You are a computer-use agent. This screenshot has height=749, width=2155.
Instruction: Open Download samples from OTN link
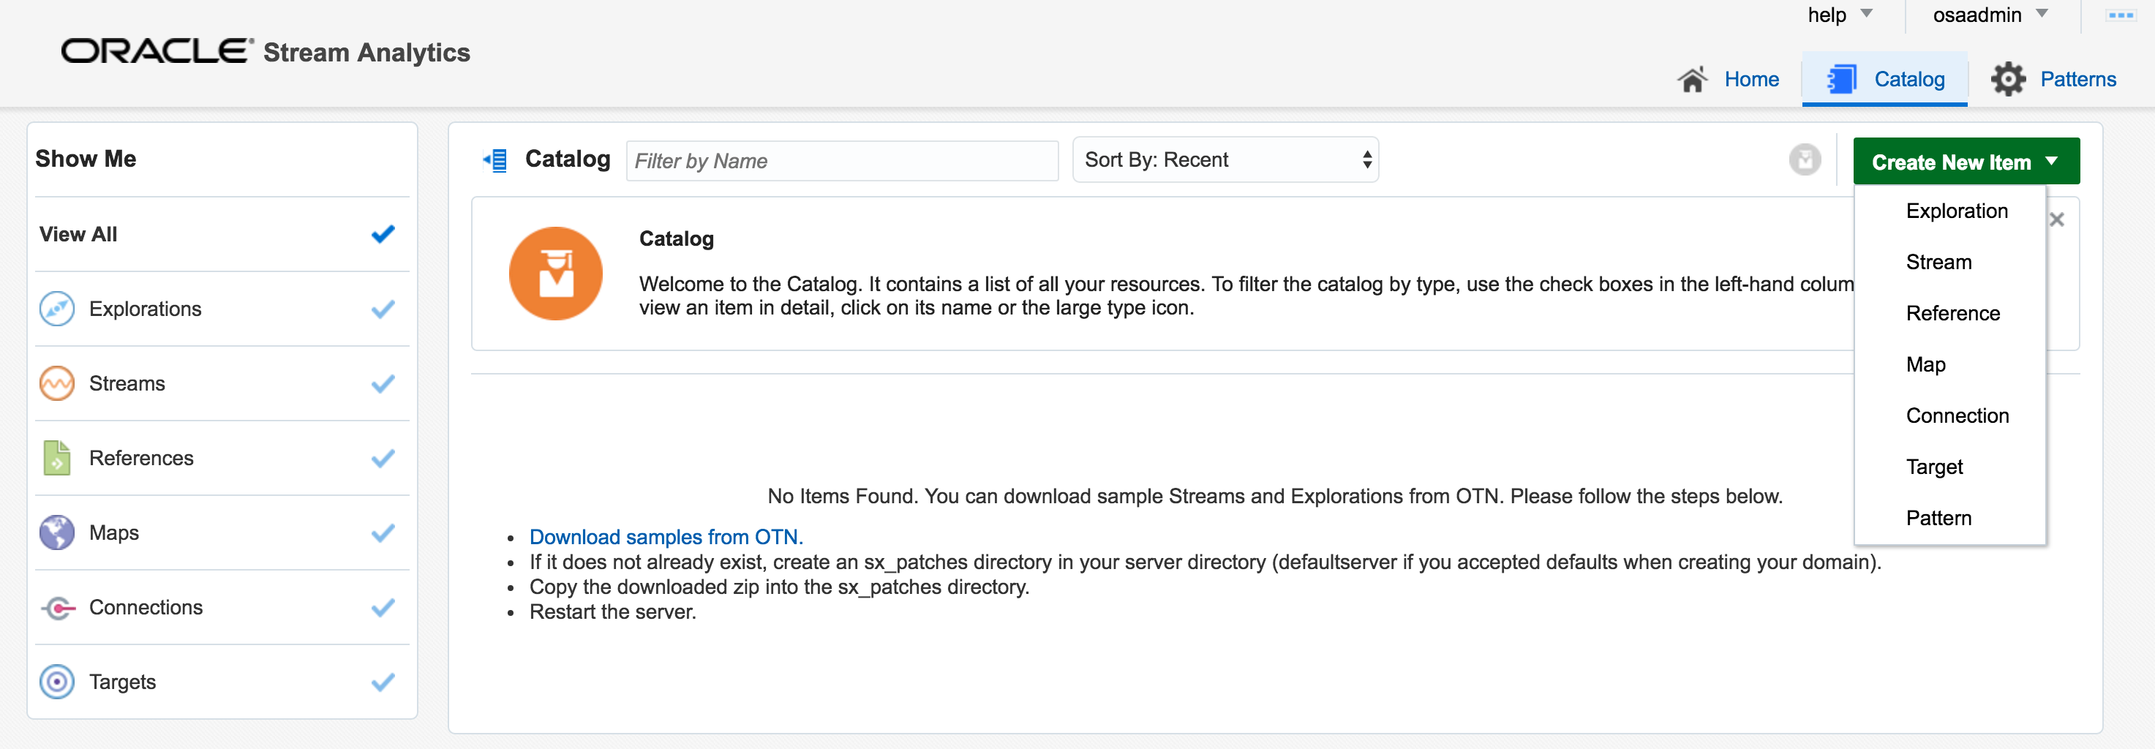pyautogui.click(x=666, y=536)
